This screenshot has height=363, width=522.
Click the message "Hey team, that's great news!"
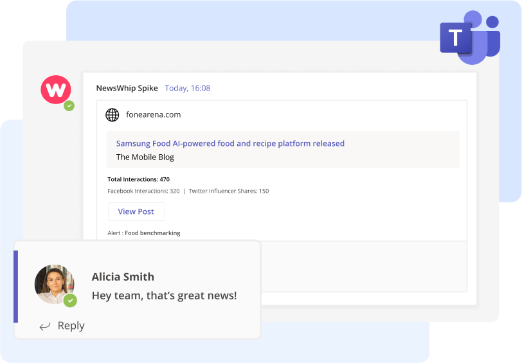click(164, 296)
